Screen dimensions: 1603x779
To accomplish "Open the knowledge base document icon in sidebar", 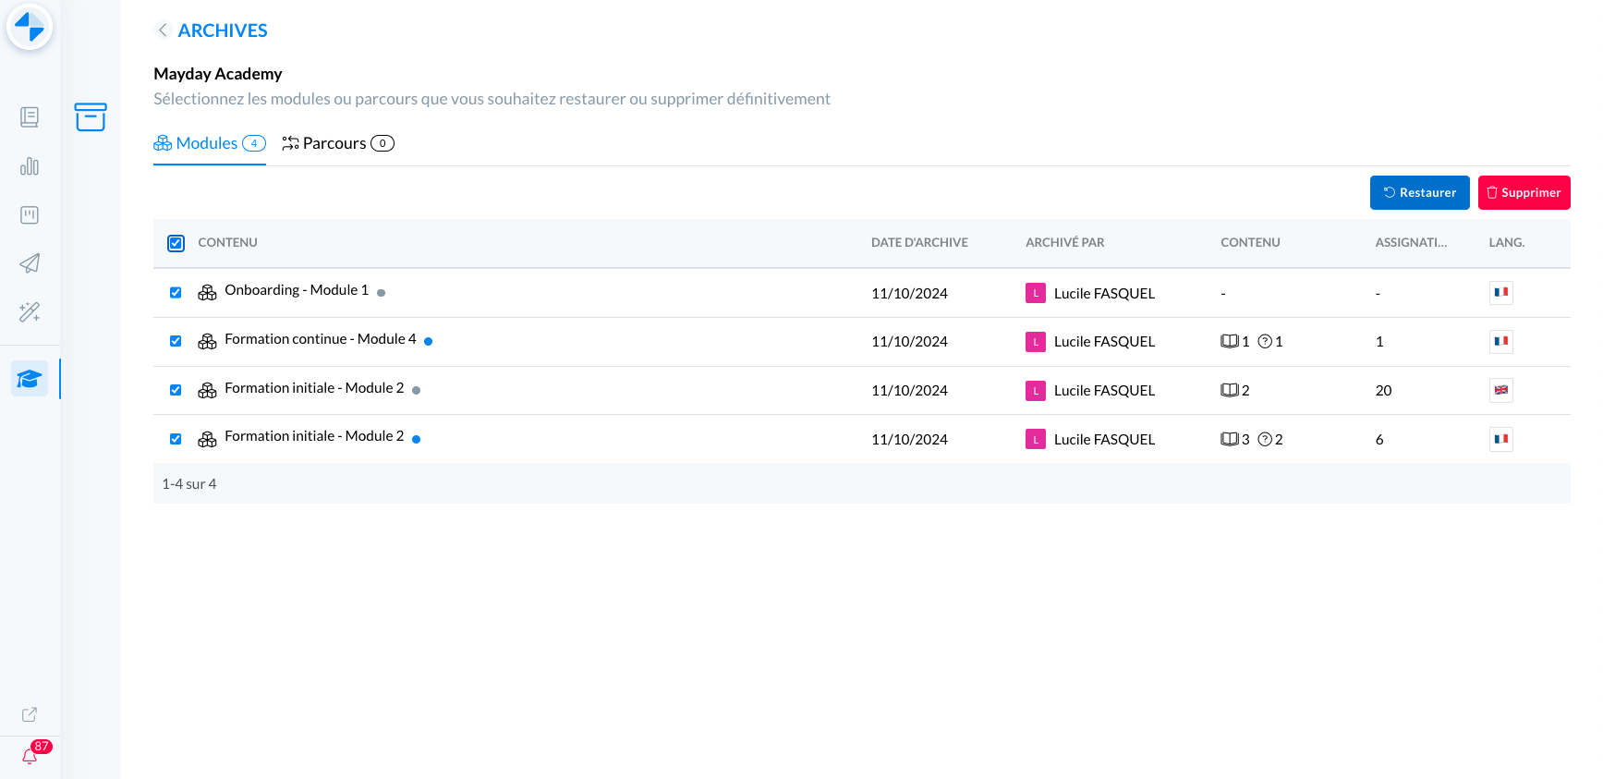I will [30, 117].
